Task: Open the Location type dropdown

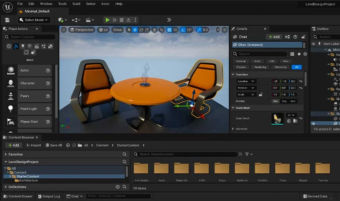Action: click(246, 81)
